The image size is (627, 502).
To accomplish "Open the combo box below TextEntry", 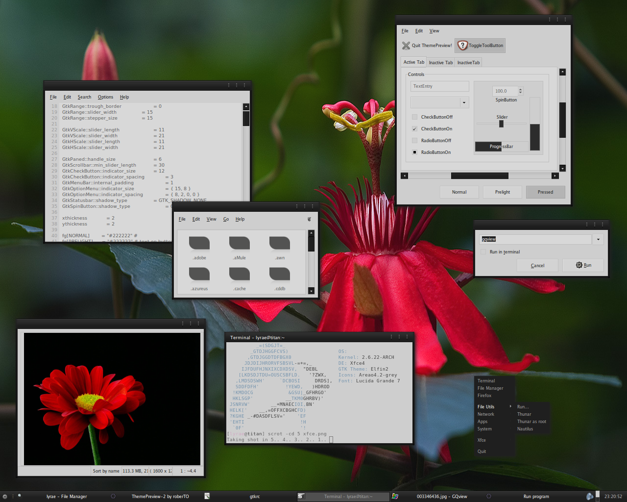I will [x=464, y=102].
